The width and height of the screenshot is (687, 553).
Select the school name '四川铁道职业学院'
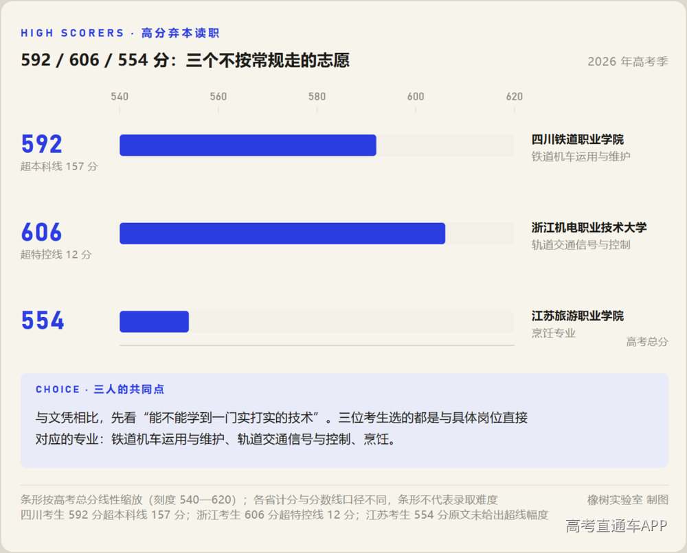[x=578, y=139]
